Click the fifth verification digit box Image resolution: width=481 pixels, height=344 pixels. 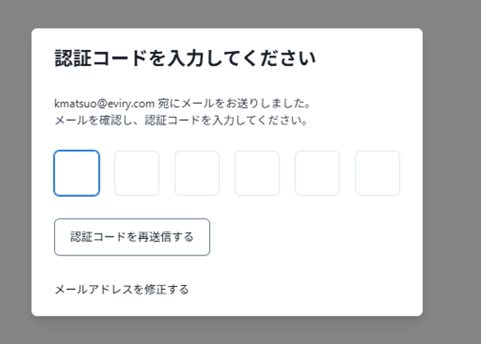pos(317,173)
